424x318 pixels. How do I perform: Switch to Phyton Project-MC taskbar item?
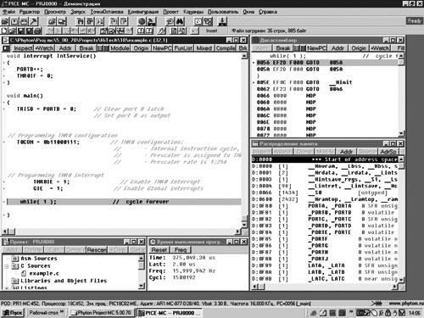[x=102, y=313]
